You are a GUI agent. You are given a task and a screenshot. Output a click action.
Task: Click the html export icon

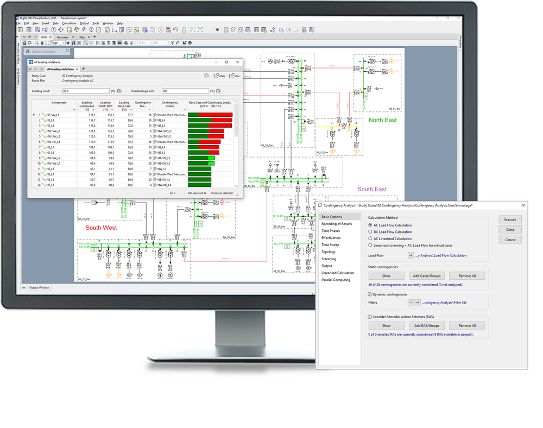[219, 77]
